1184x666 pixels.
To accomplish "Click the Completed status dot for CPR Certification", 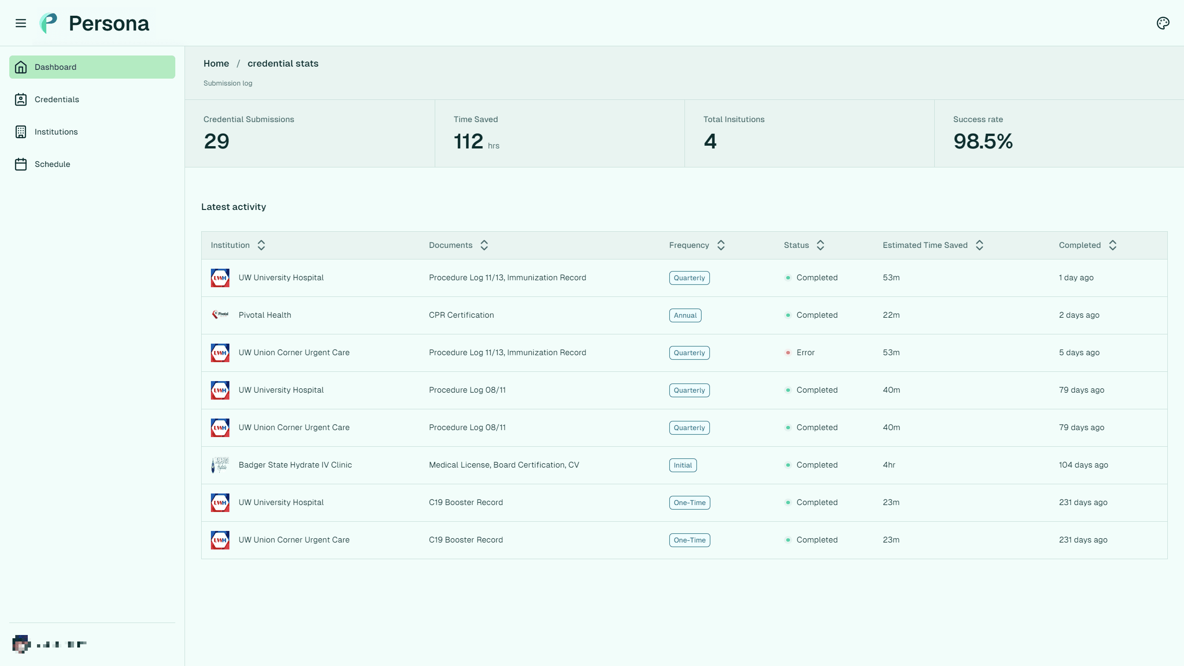I will coord(789,315).
